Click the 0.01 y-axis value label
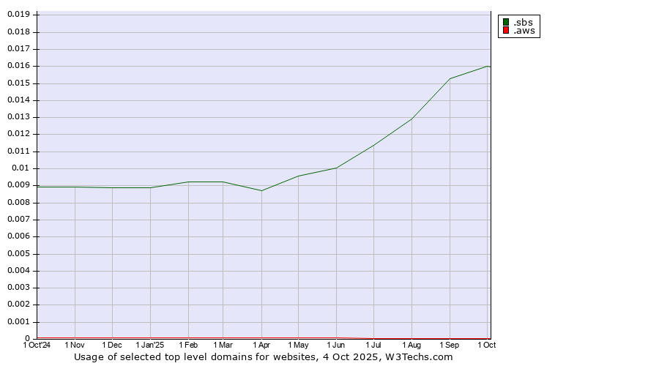Image resolution: width=659 pixels, height=366 pixels. click(21, 168)
